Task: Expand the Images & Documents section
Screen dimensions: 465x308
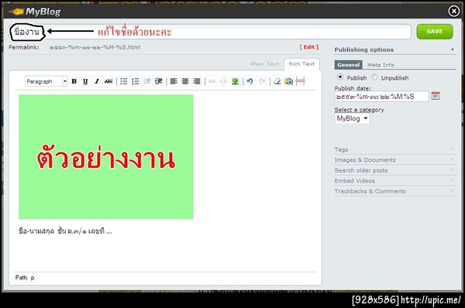Action: 395,160
